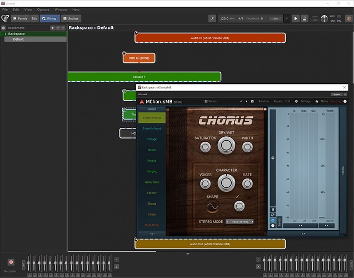Click the Reload button above device list

click(x=152, y=109)
